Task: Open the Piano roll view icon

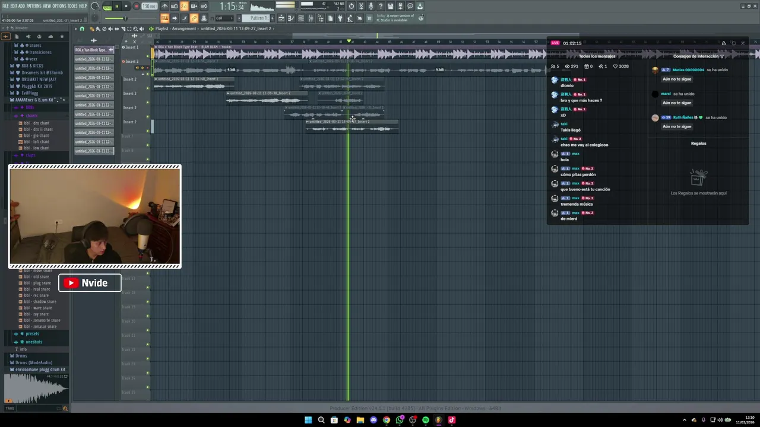Action: coord(291,18)
